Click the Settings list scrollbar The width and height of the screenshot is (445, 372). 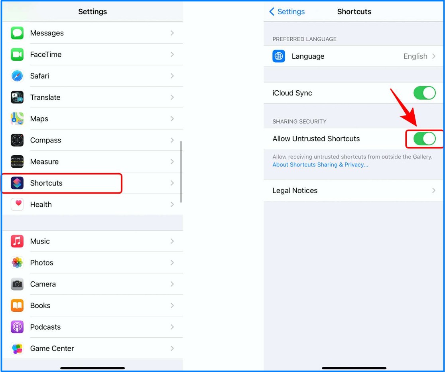click(x=181, y=172)
